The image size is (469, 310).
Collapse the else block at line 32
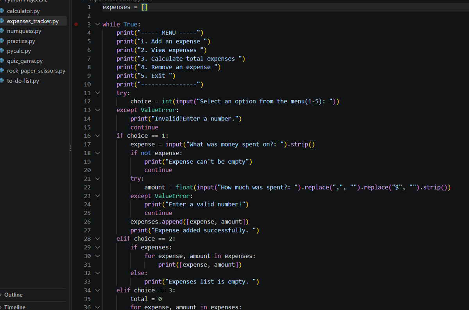[97, 273]
